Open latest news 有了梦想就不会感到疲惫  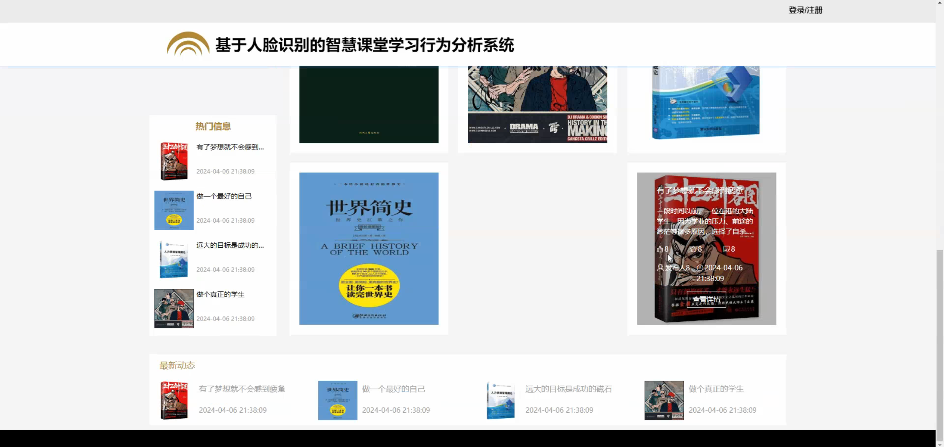(242, 389)
